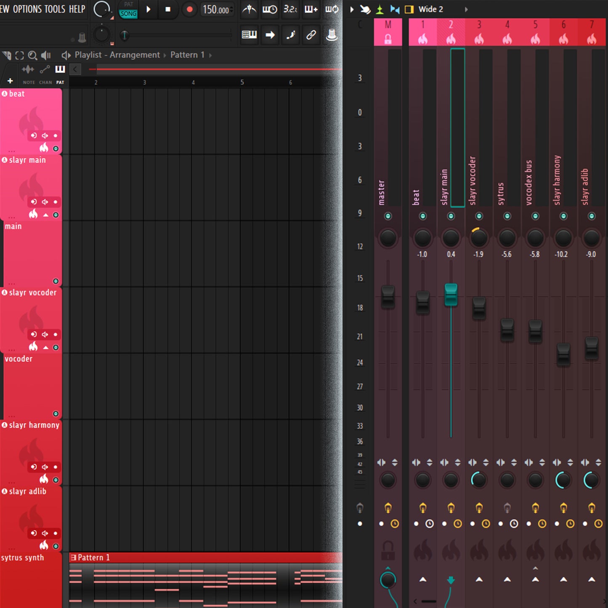Click the green down-arrow mixer toolbar icon

point(380,9)
